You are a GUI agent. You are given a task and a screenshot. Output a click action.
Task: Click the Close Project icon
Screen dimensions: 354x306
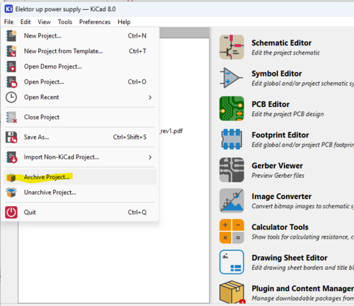(11, 117)
